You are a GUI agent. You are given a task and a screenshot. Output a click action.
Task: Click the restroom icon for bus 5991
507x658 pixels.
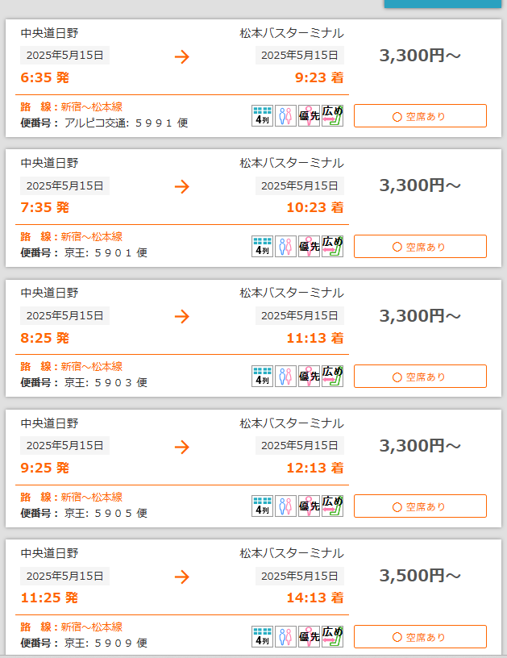(x=285, y=116)
